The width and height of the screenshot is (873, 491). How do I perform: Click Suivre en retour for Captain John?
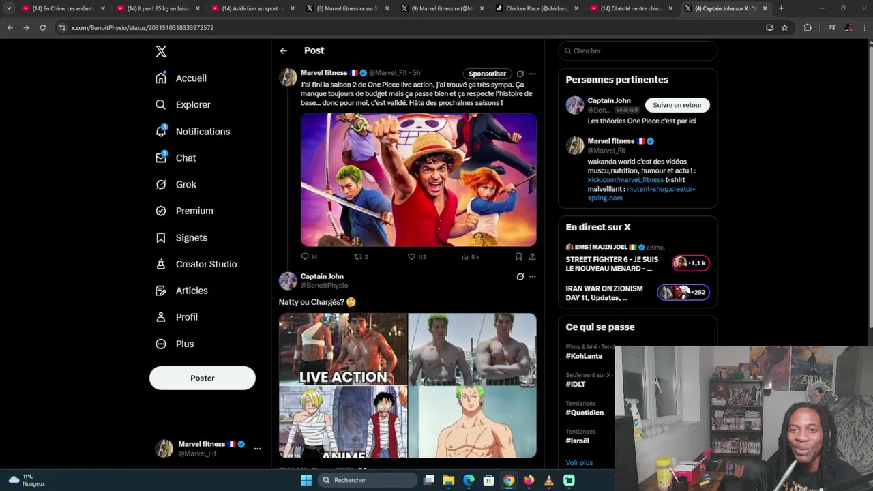[x=677, y=105]
